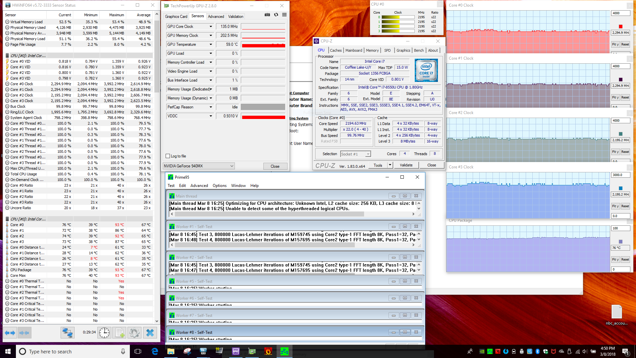Click HWiNFO collapse columns arrows icon
636x358 pixels.
(24, 332)
